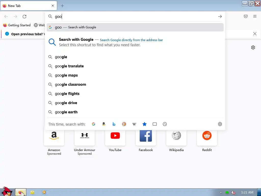Search this time with Wikipedia icon
The image size is (261, 196).
(134, 124)
